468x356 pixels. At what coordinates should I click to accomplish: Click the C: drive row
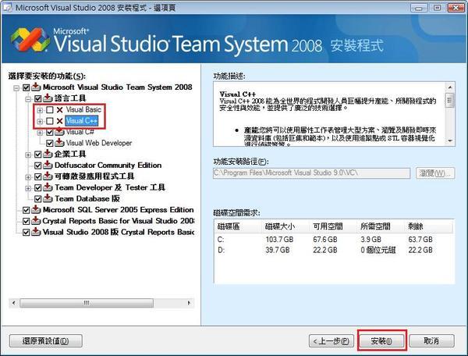(x=335, y=240)
